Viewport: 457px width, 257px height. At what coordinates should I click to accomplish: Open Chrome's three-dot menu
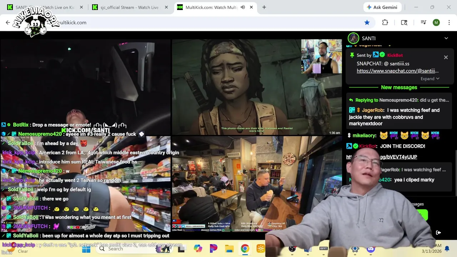pyautogui.click(x=448, y=22)
